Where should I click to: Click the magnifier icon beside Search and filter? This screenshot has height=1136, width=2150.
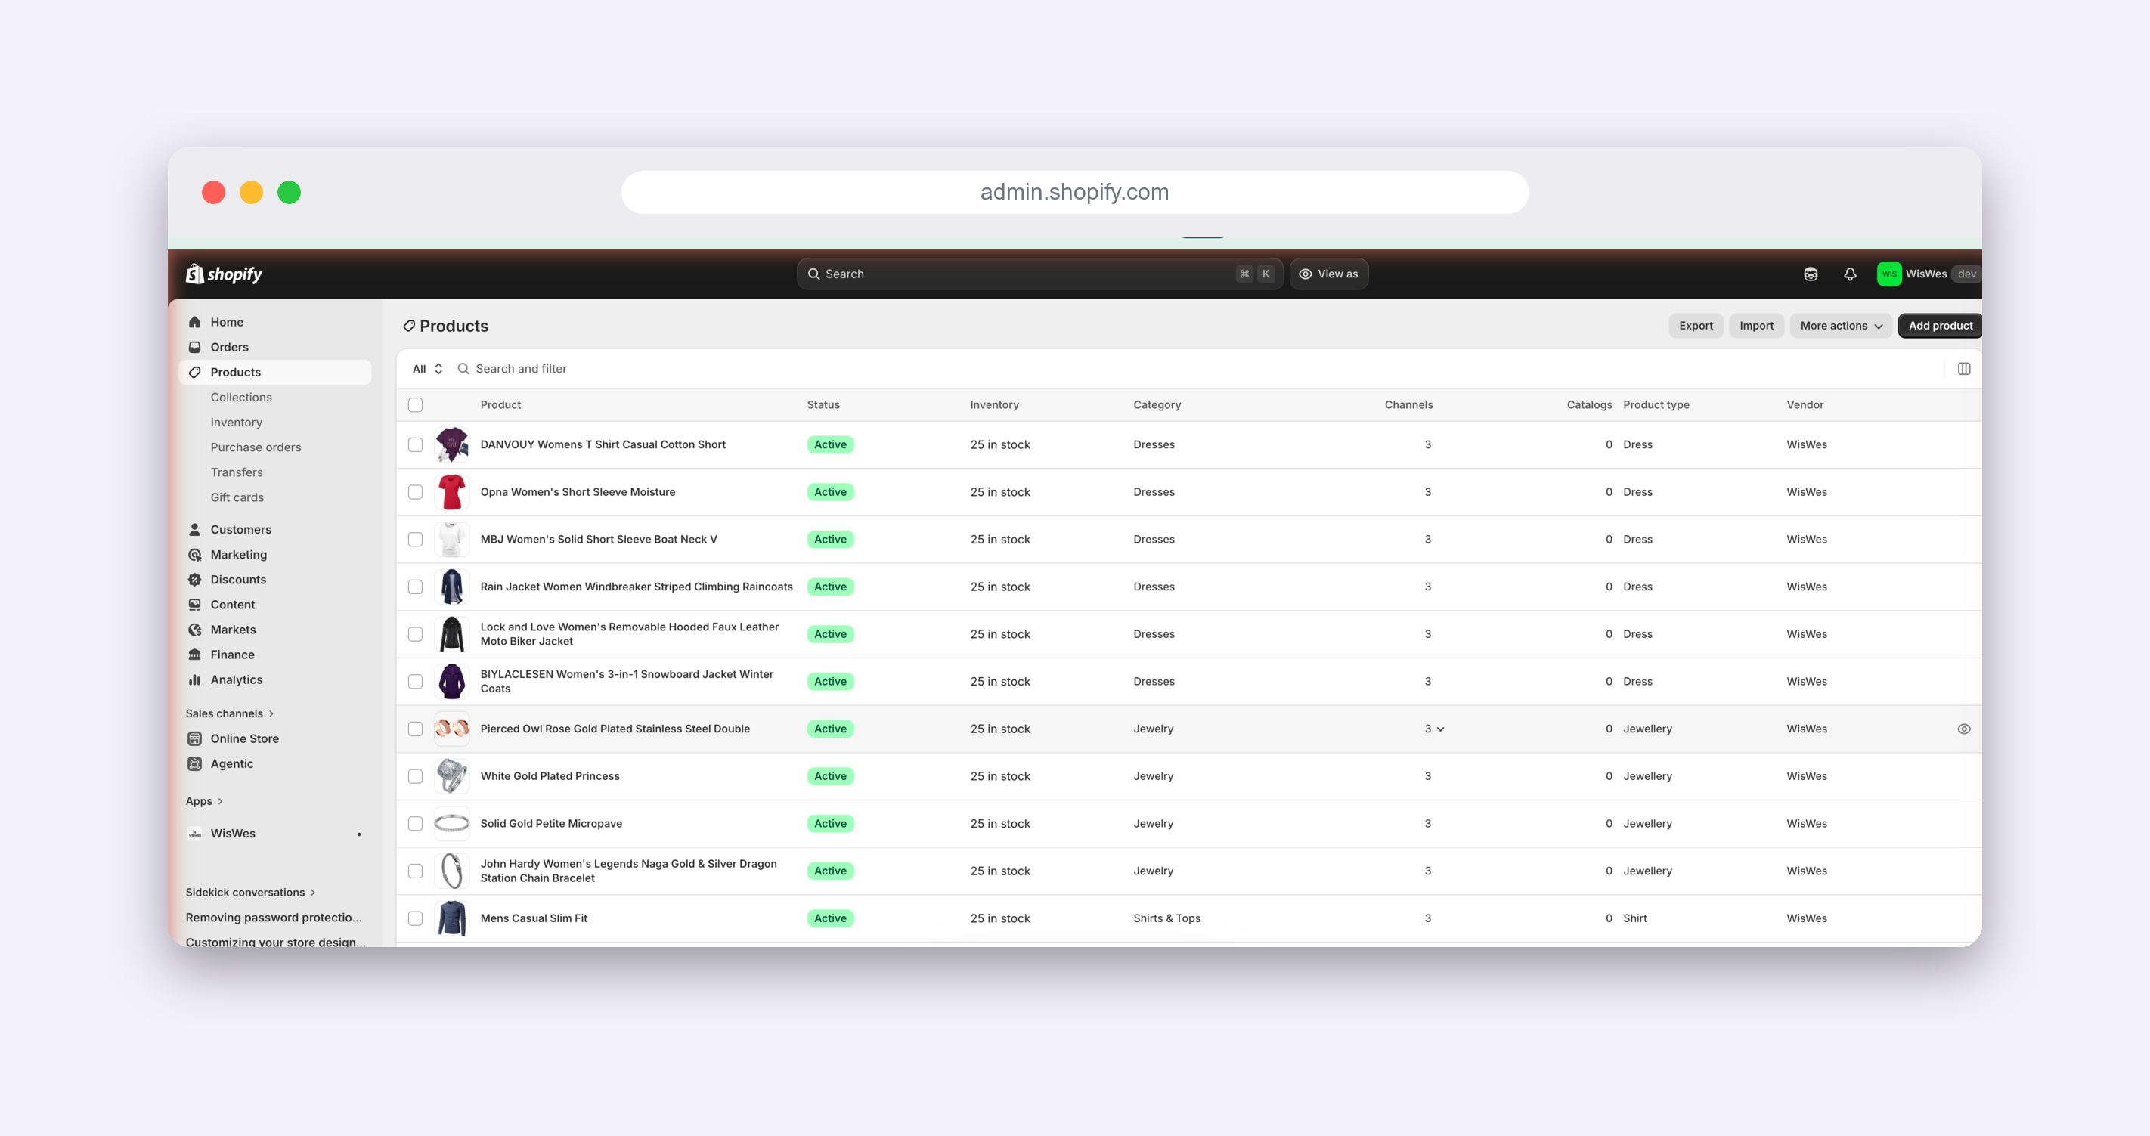pyautogui.click(x=463, y=369)
